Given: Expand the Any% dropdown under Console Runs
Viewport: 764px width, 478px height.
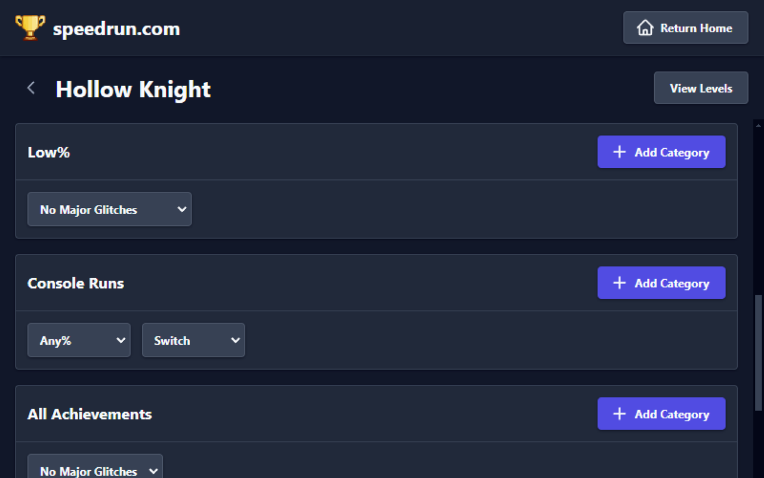Looking at the screenshot, I should pos(79,340).
